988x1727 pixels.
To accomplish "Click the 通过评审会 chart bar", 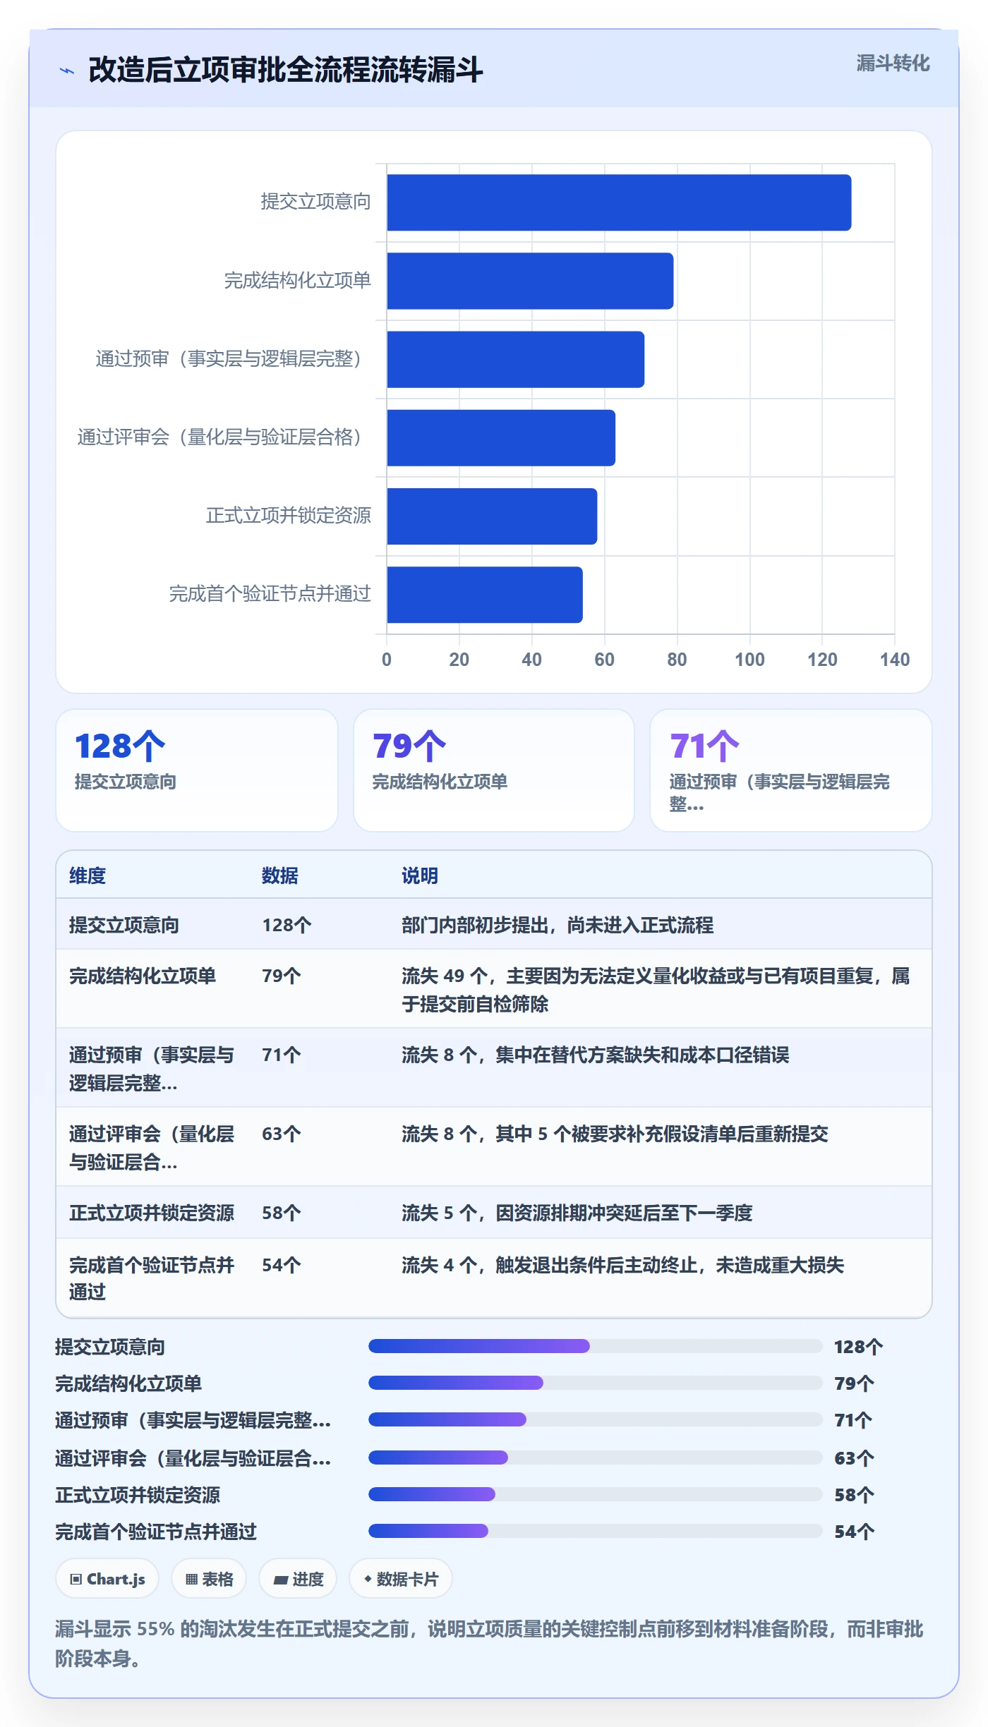I will point(501,437).
